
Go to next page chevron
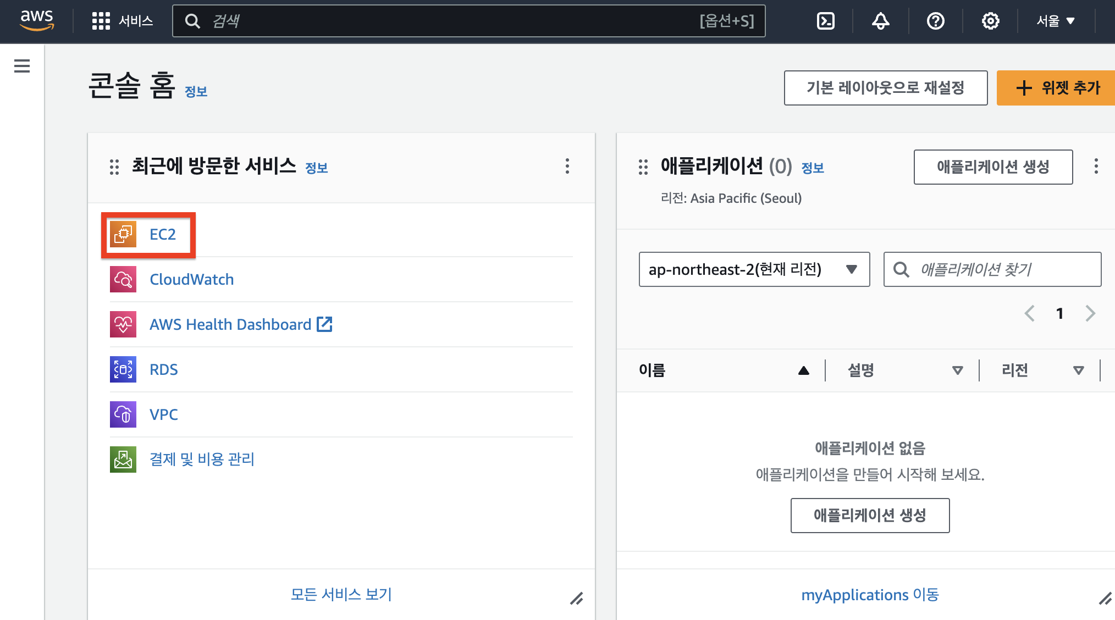coord(1090,313)
